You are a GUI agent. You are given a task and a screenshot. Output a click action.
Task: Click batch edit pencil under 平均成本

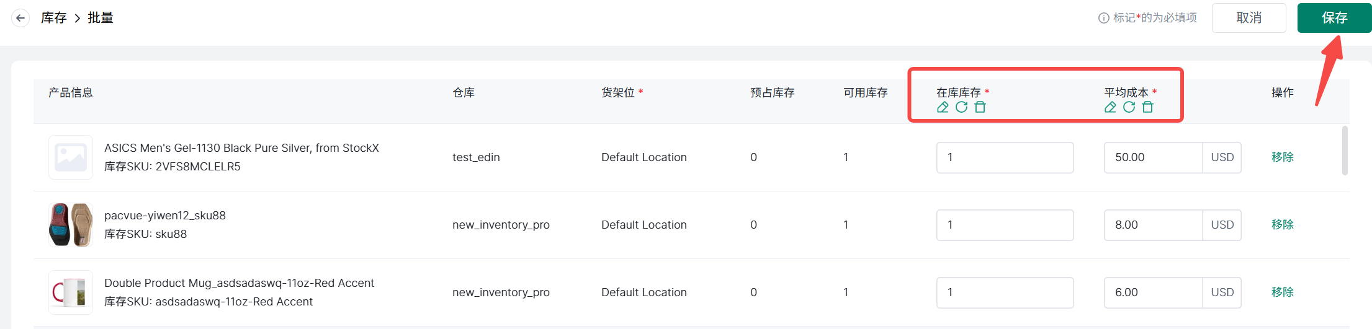click(1110, 107)
